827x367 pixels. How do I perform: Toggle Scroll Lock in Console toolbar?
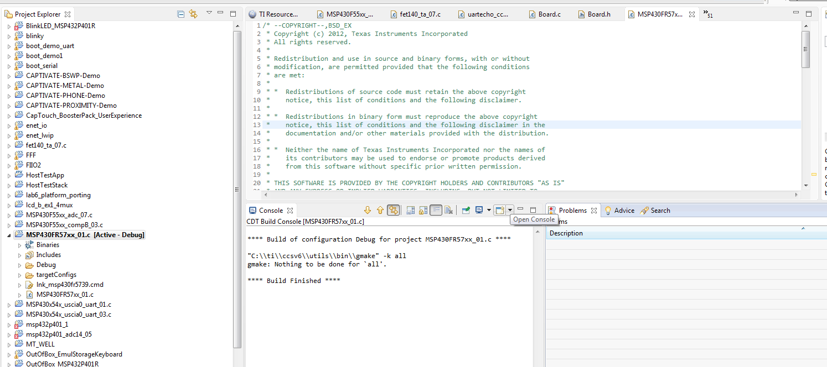423,210
